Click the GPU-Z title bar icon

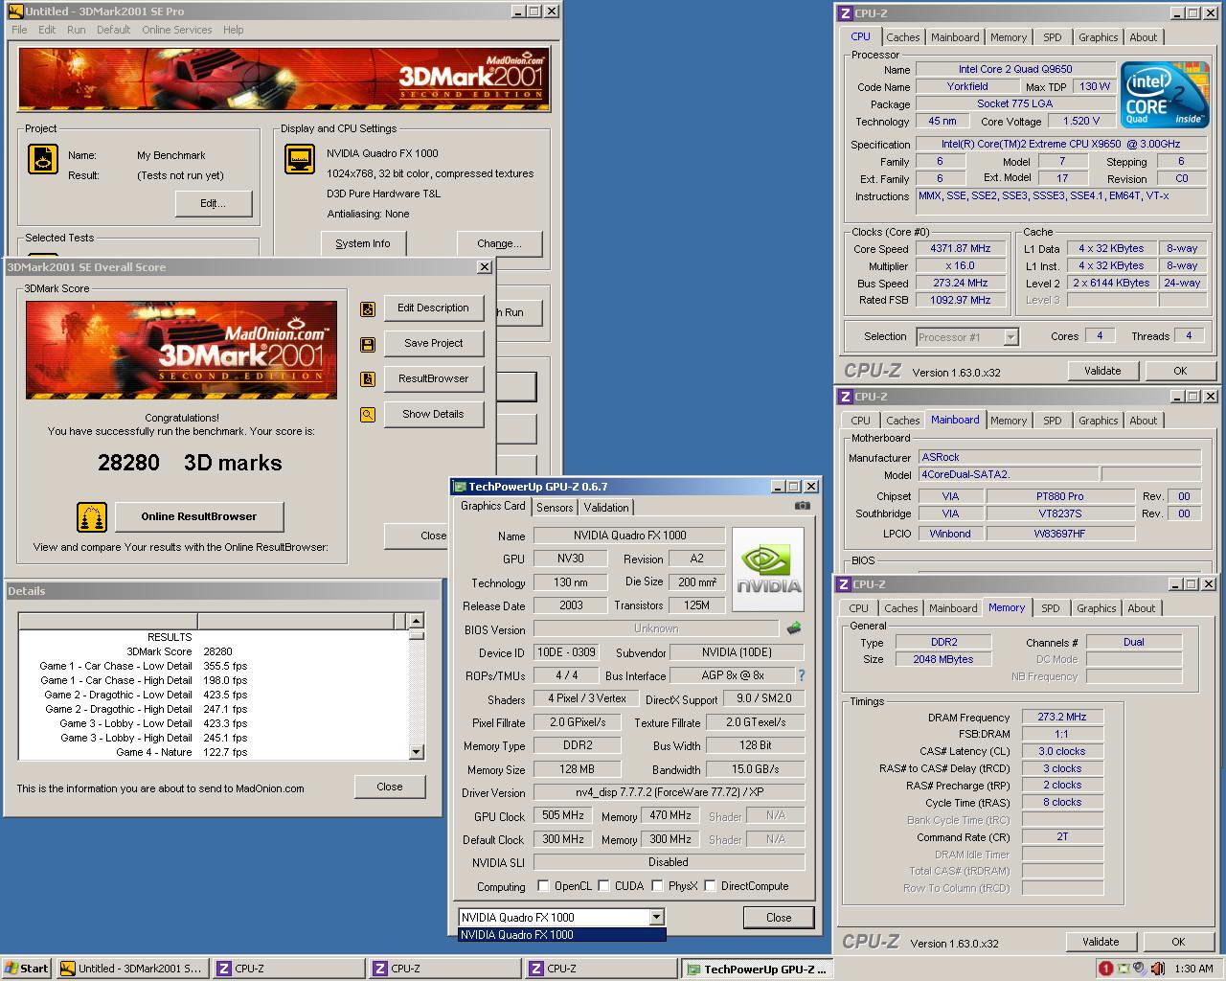point(460,487)
